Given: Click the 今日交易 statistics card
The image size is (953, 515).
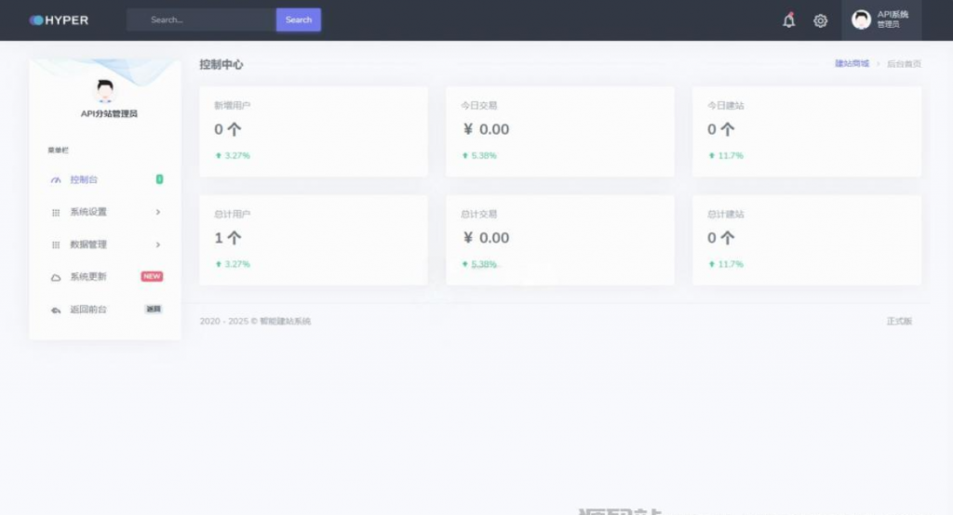Looking at the screenshot, I should coord(559,132).
